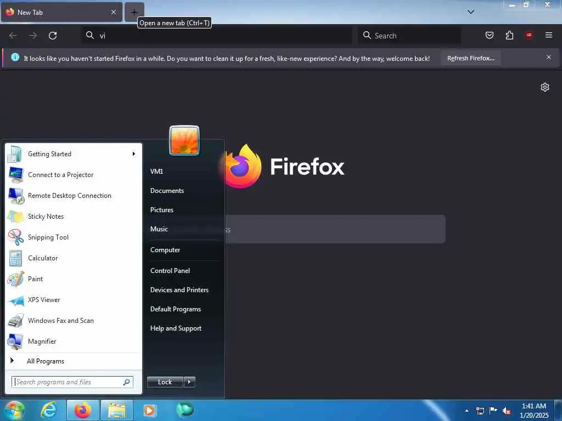The height and width of the screenshot is (421, 562).
Task: Click the Windows Fax and Scan icon
Action: click(15, 321)
